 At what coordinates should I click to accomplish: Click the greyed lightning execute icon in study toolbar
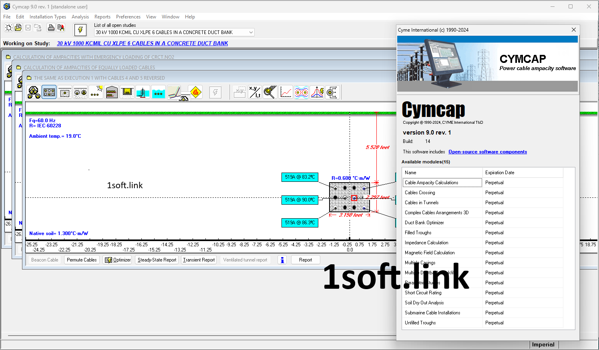pyautogui.click(x=215, y=93)
